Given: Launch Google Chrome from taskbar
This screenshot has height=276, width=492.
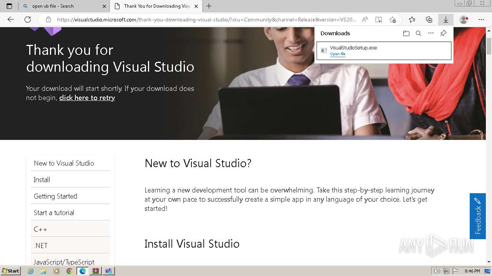Looking at the screenshot, I should 70,271.
